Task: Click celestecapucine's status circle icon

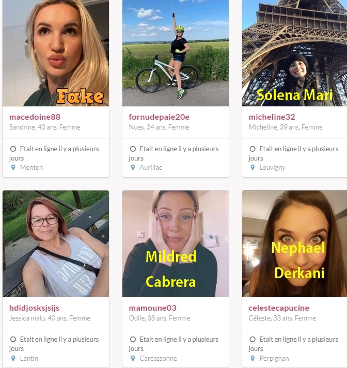Action: [253, 340]
